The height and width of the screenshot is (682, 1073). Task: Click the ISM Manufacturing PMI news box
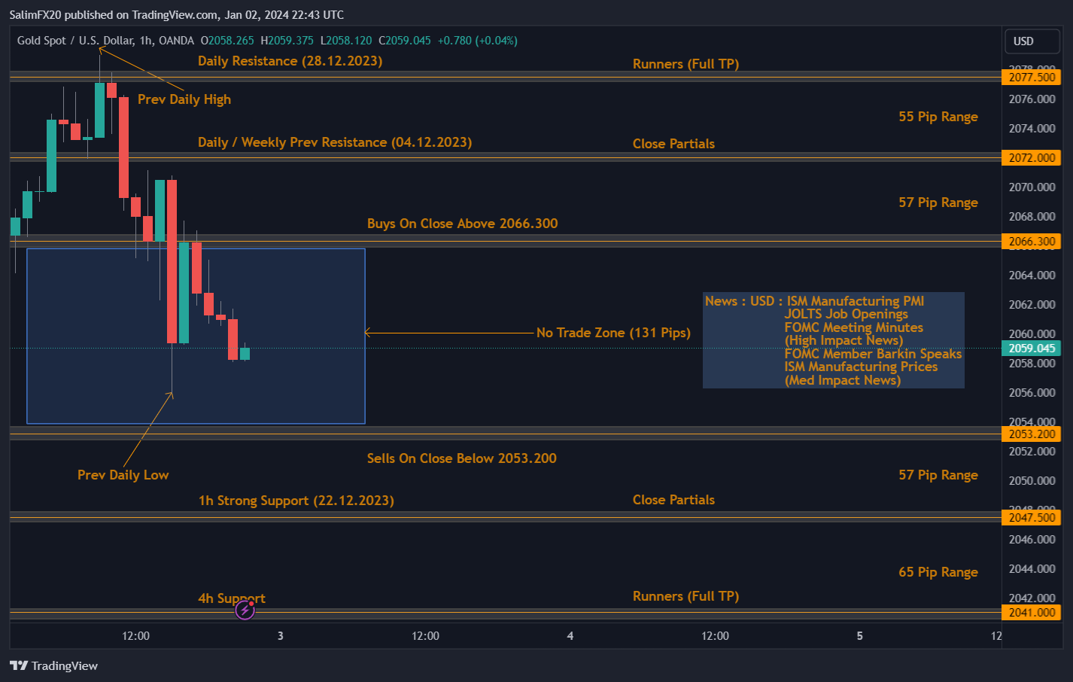(x=833, y=339)
